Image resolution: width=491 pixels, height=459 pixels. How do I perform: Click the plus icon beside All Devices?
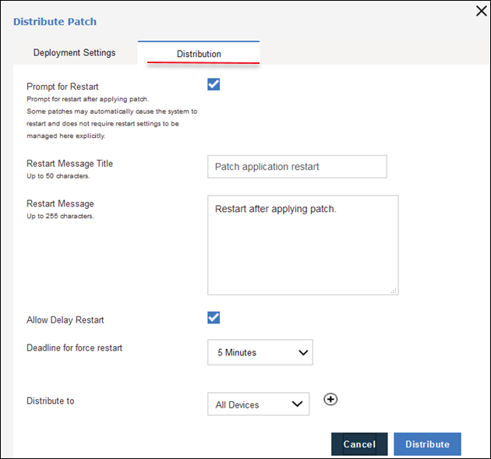click(330, 399)
